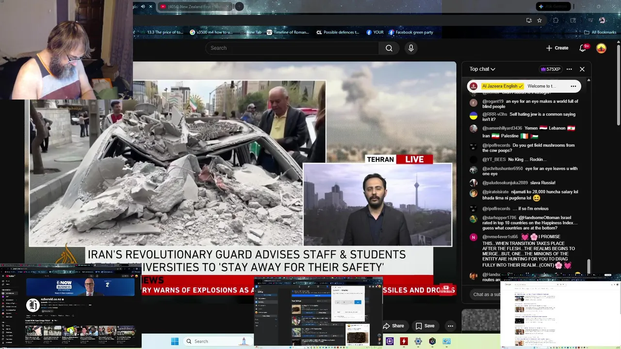Open the purple square taskbar app

coord(390,341)
